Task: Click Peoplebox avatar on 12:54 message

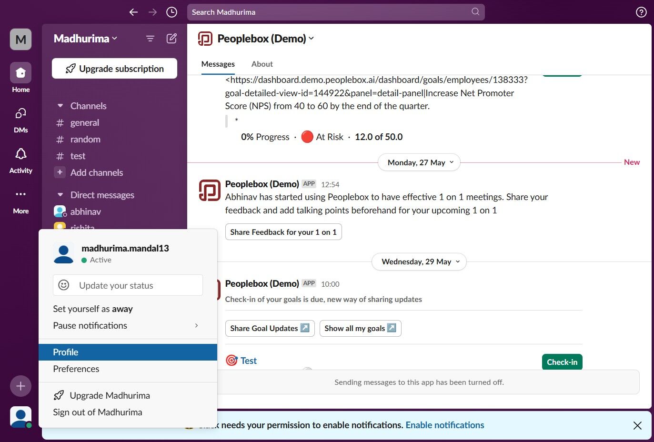Action: coord(210,190)
